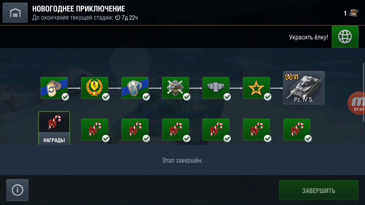Select the silver dog tag with star reward
Viewport: 365px width, 205px height.
(135, 88)
